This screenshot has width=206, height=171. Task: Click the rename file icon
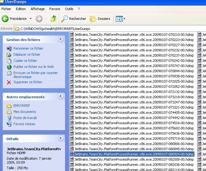tap(9, 49)
